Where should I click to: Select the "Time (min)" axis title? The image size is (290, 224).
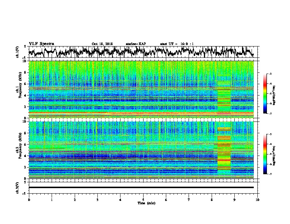146,203
